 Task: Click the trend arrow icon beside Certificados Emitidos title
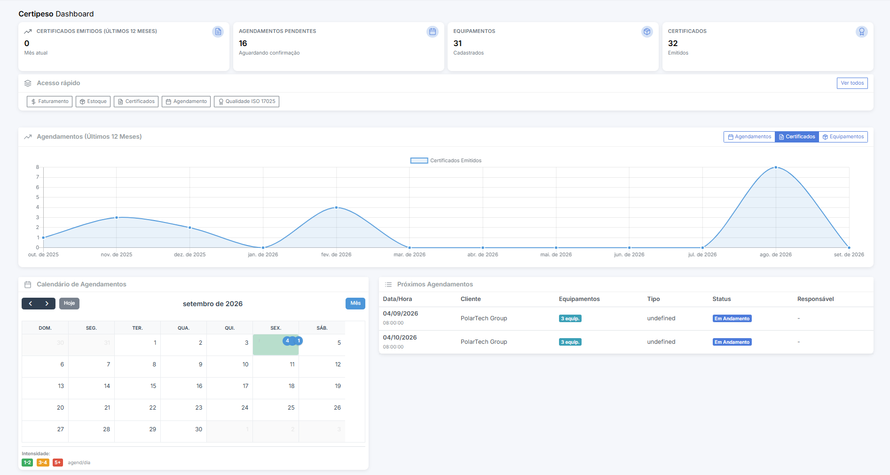coord(28,31)
